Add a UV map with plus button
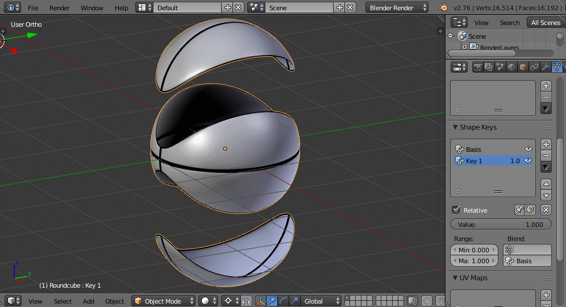 [x=546, y=294]
